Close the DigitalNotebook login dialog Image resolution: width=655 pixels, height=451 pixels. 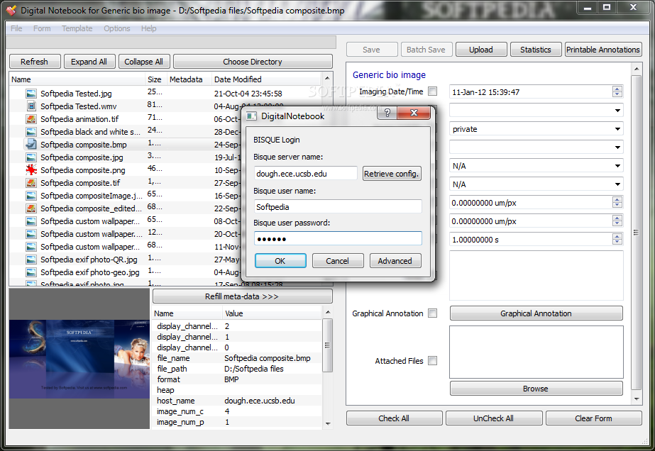414,113
